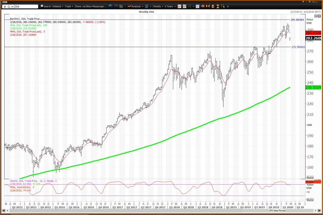Click the Q1 2018 time axis label
Screen dimensions: 323x215
pos(174,207)
